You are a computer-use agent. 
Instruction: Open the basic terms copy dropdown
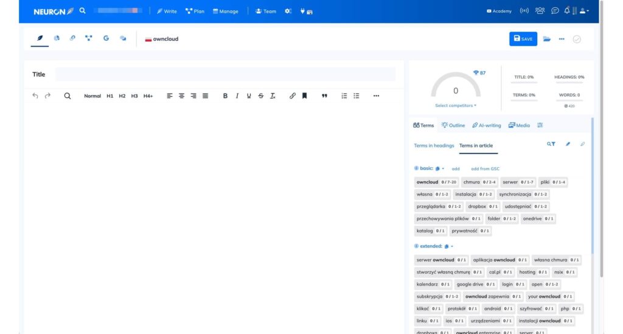[440, 169]
